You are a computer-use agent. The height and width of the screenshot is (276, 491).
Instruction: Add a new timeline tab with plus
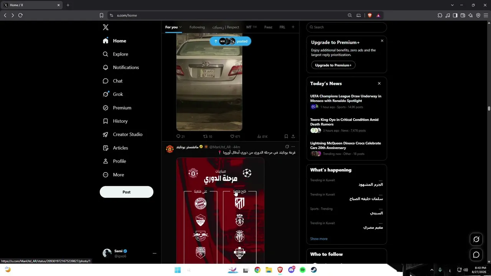pos(293,27)
